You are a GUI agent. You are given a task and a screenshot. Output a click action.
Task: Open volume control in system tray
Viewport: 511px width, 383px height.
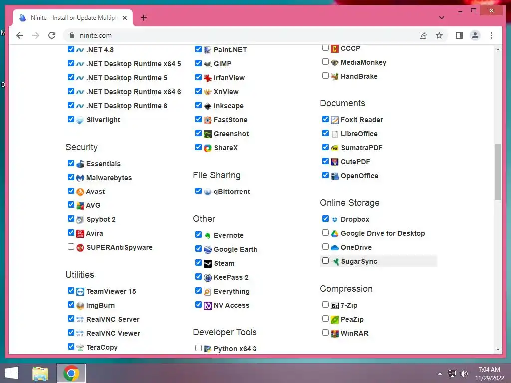(464, 374)
